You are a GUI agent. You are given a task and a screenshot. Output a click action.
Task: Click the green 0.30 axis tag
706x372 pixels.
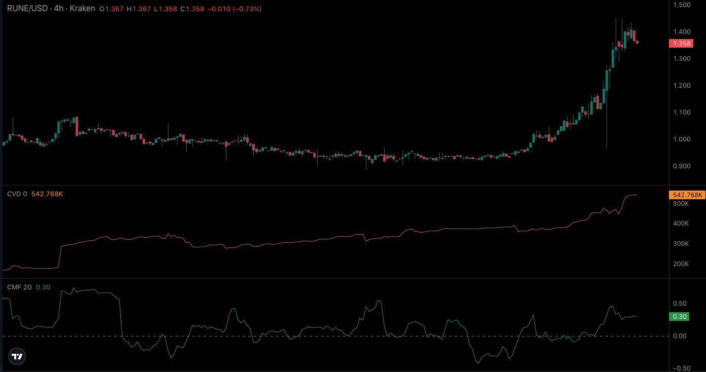click(x=680, y=317)
